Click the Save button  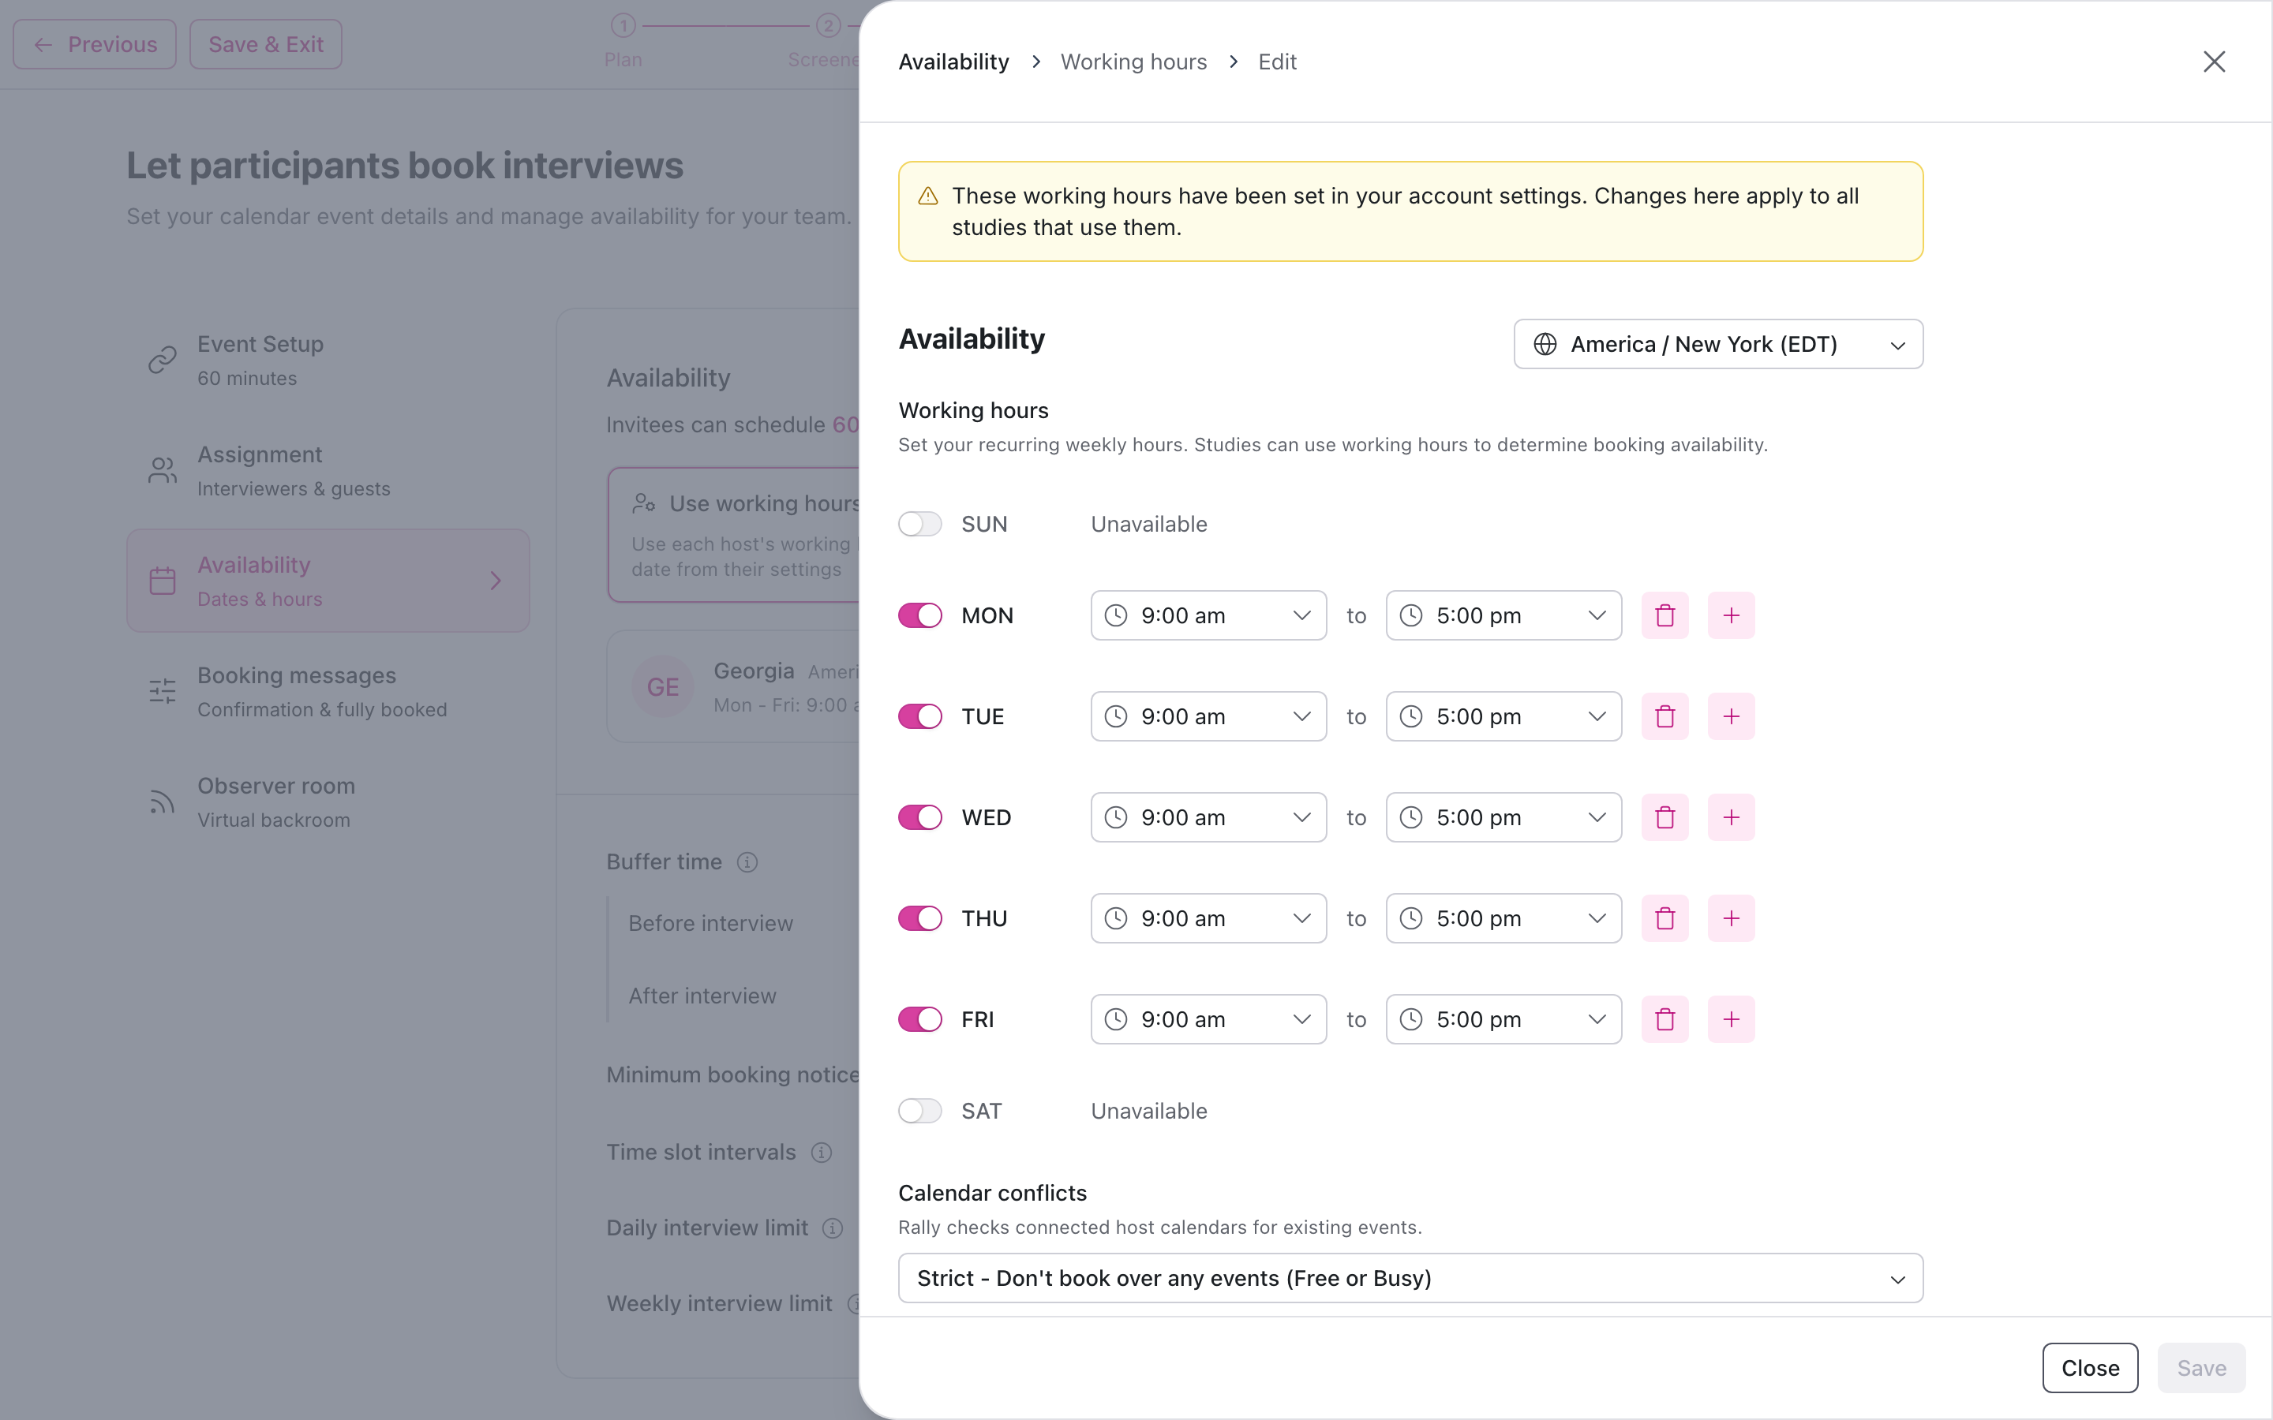click(2200, 1369)
